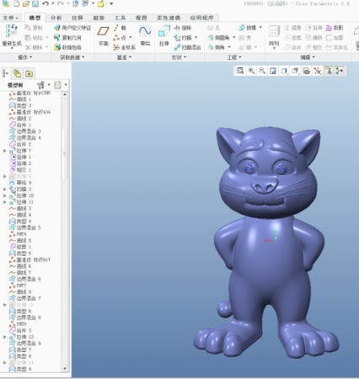The height and width of the screenshot is (379, 359).
Task: Switch to the 分析 (Analysis) tab
Action: click(56, 18)
